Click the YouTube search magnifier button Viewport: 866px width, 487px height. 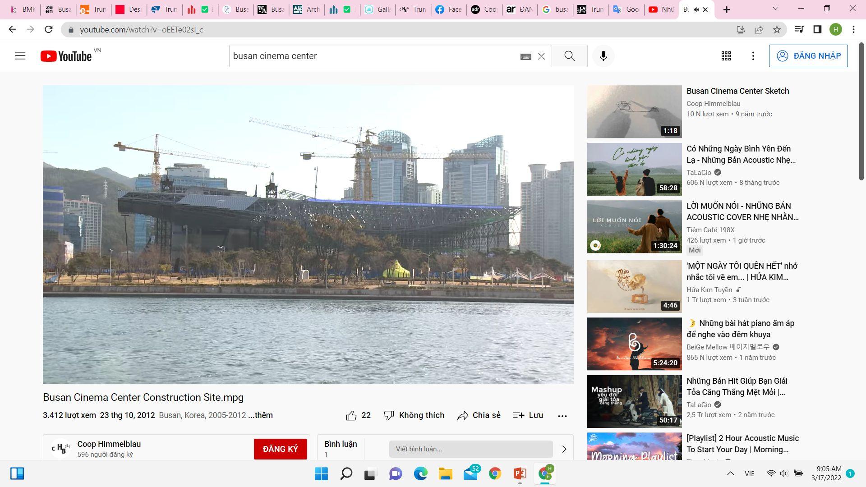[x=569, y=56]
